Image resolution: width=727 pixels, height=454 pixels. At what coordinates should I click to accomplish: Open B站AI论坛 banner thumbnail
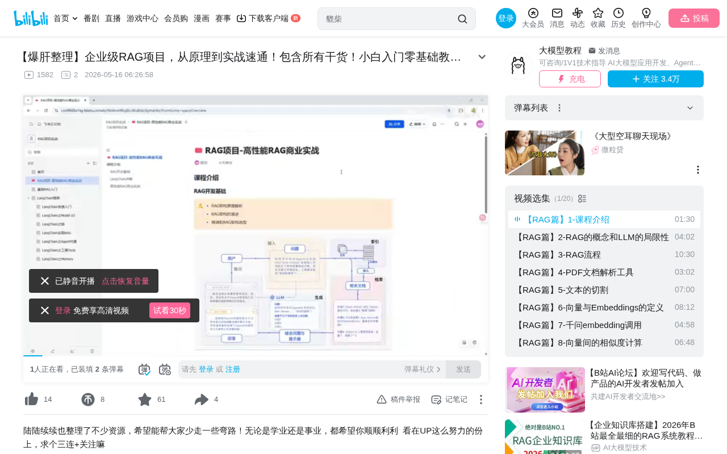click(545, 390)
